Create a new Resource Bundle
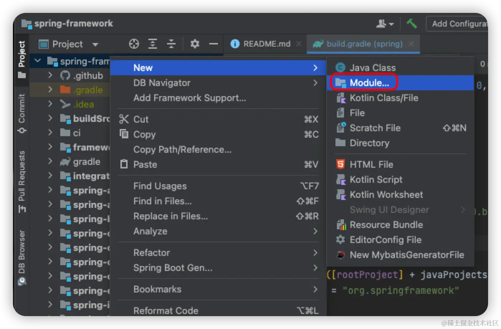The image size is (501, 329). (400, 225)
